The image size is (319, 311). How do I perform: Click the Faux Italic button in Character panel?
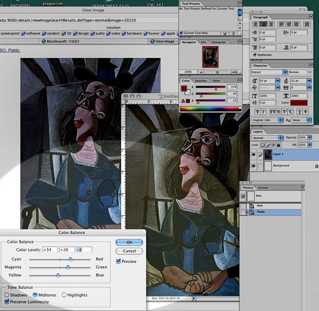click(263, 112)
